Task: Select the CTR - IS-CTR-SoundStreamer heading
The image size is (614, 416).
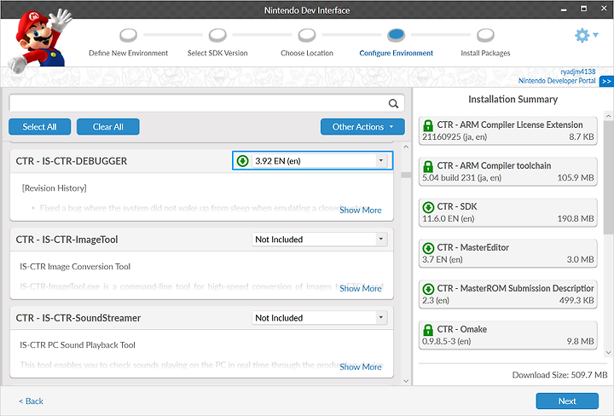Action: (x=78, y=318)
